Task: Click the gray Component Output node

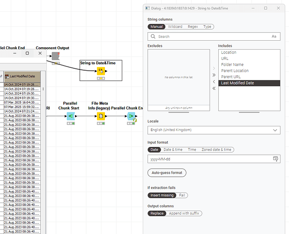Action: pos(55,56)
